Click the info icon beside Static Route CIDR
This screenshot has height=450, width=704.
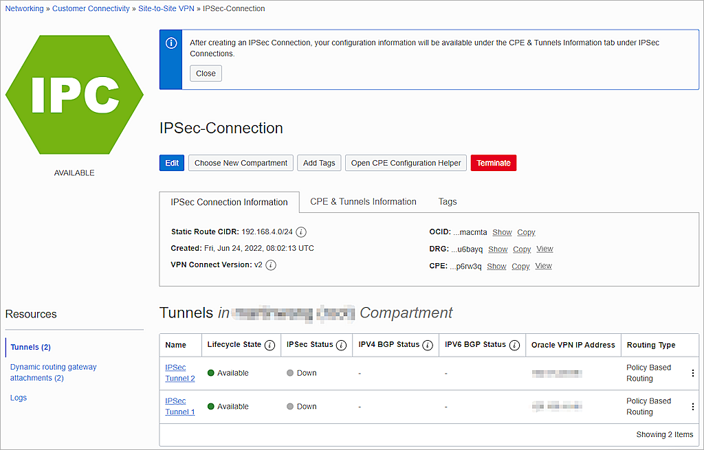pos(300,232)
